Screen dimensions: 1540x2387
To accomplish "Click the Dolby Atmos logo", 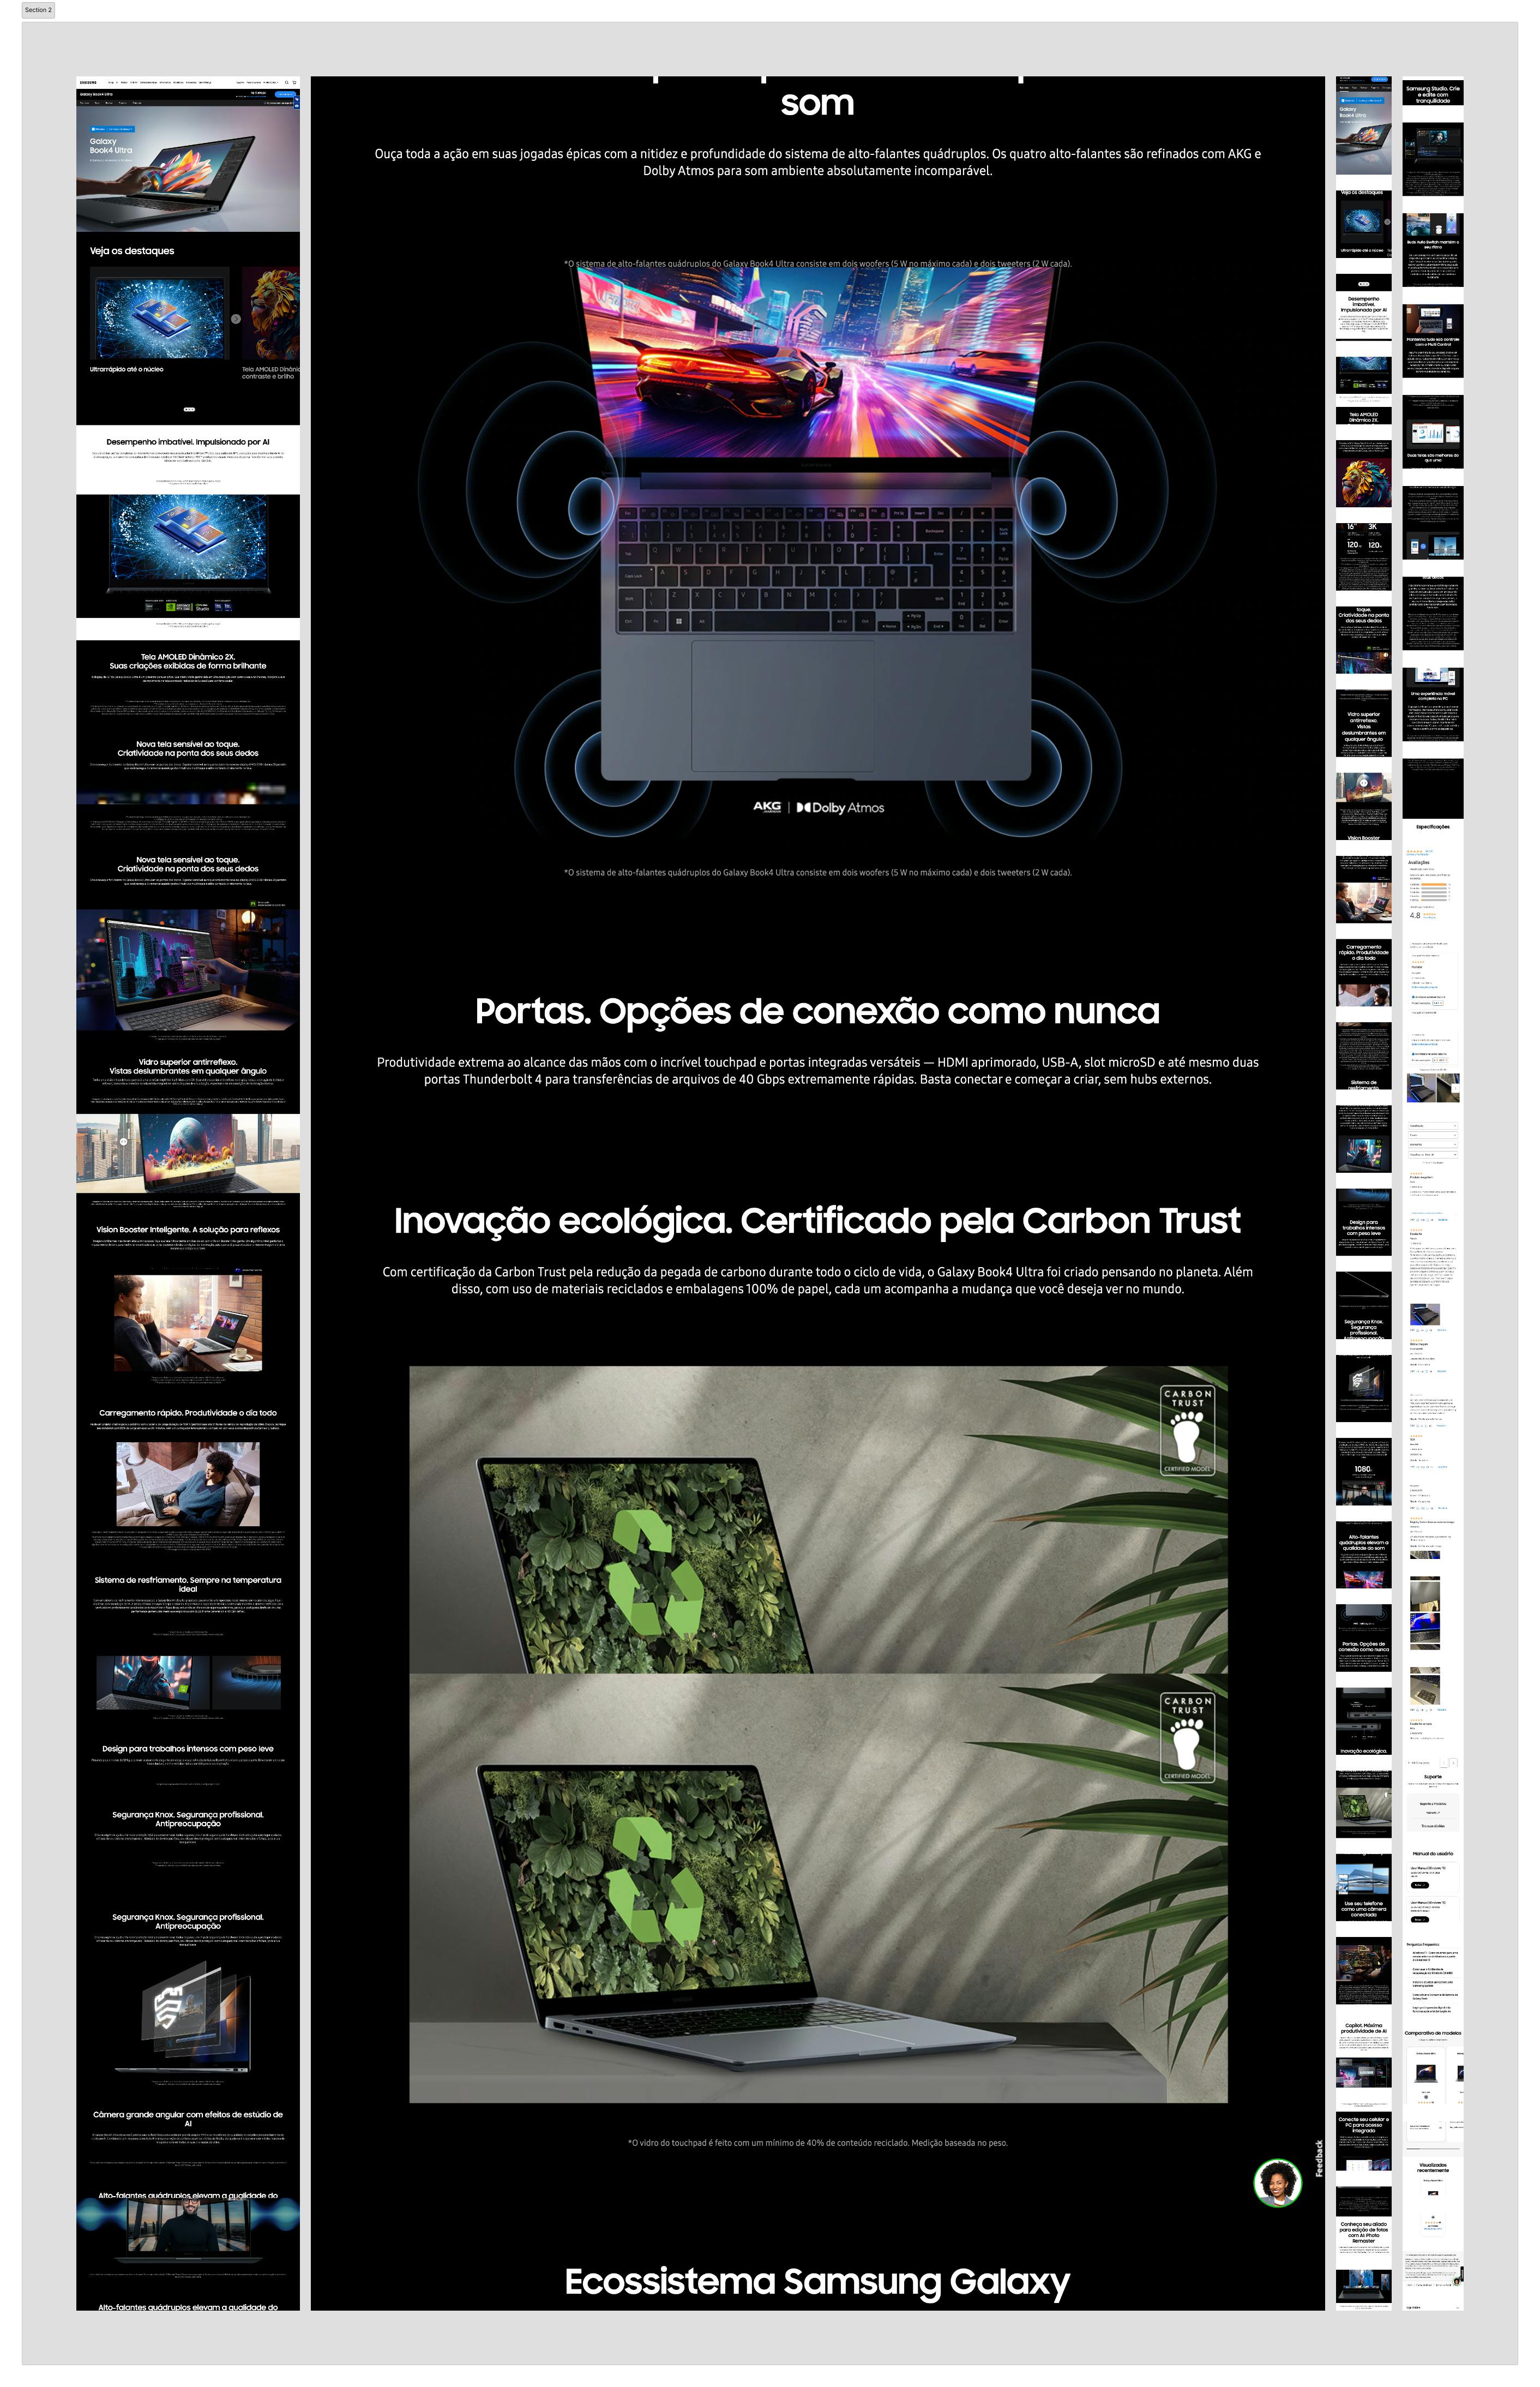I will click(x=840, y=807).
